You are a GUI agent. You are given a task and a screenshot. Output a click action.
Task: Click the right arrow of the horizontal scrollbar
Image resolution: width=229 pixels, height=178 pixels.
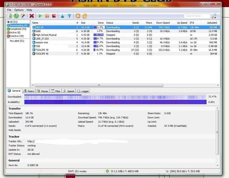click(x=218, y=85)
